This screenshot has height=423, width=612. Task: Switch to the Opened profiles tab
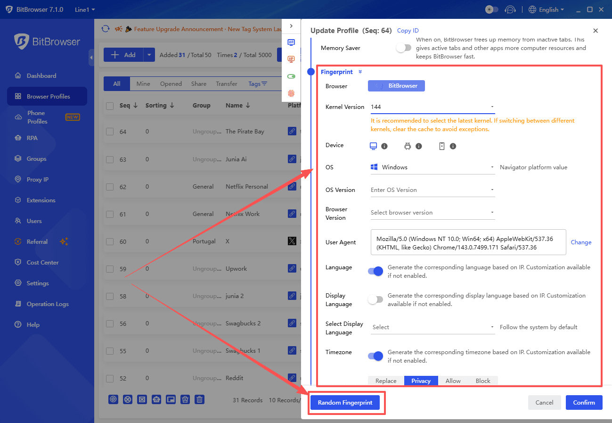[x=171, y=84]
